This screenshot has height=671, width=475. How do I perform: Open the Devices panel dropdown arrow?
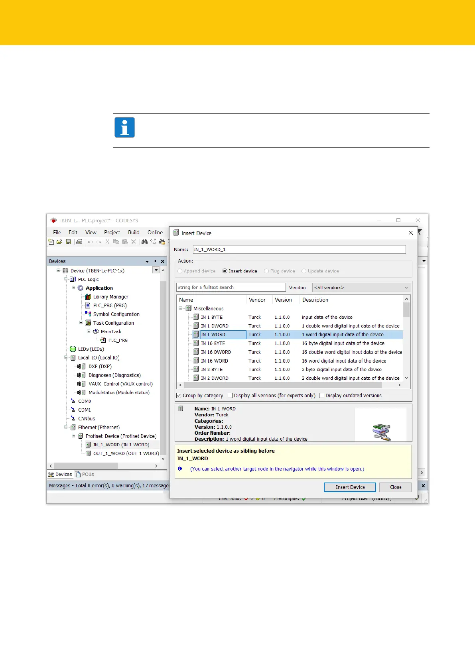pos(147,261)
